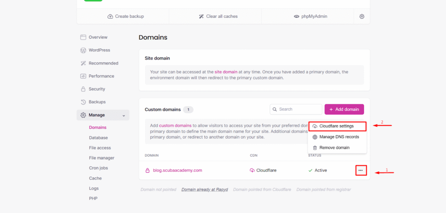Click the Backups history icon
446x213 pixels.
coord(83,102)
